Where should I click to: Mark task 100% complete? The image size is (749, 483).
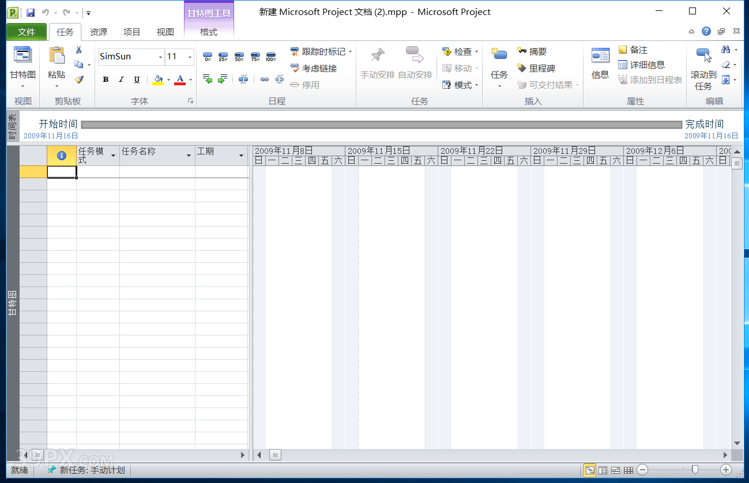pos(271,56)
